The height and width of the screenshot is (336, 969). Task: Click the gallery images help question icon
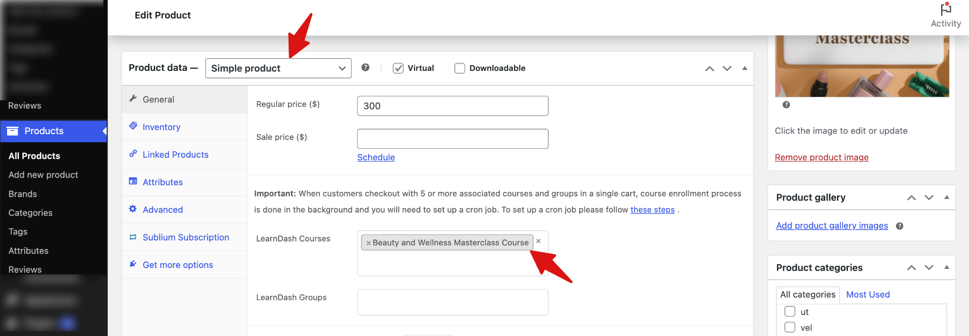click(x=899, y=226)
